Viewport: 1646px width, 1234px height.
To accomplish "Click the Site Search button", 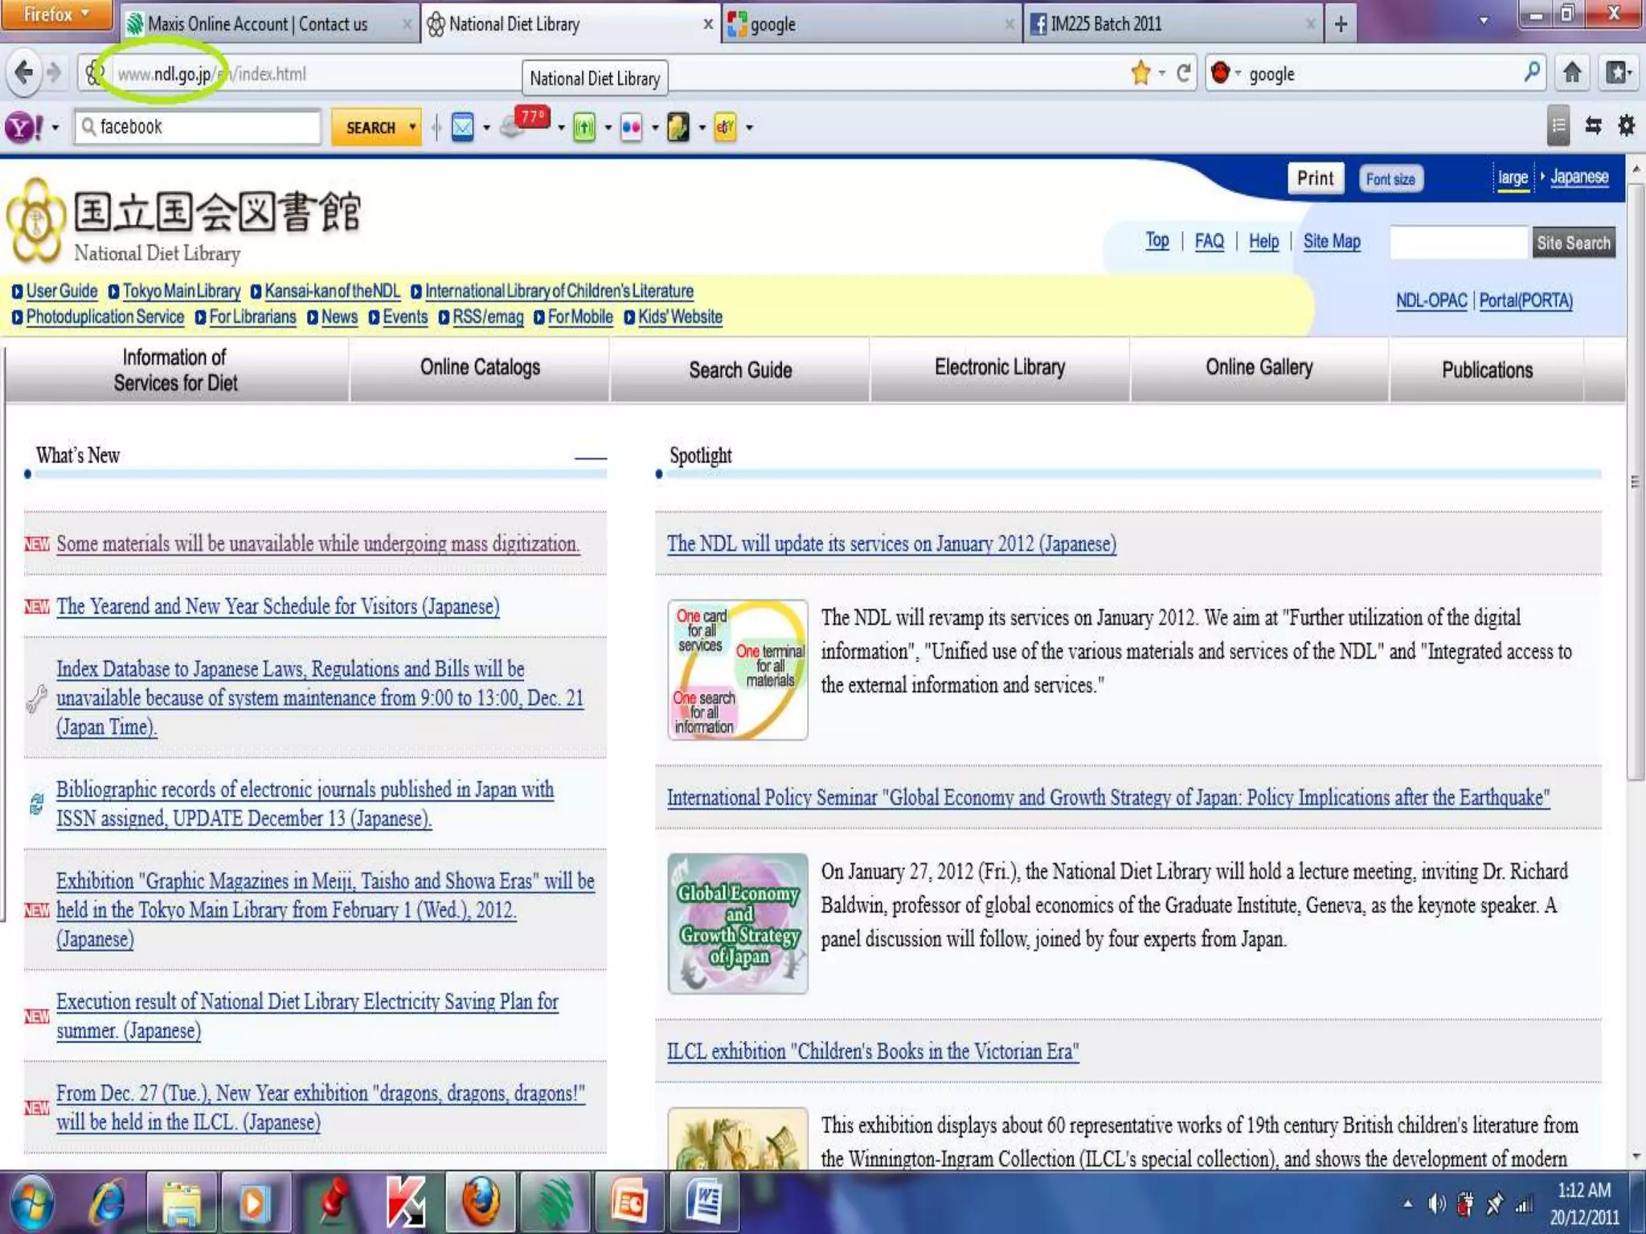I will [x=1573, y=243].
